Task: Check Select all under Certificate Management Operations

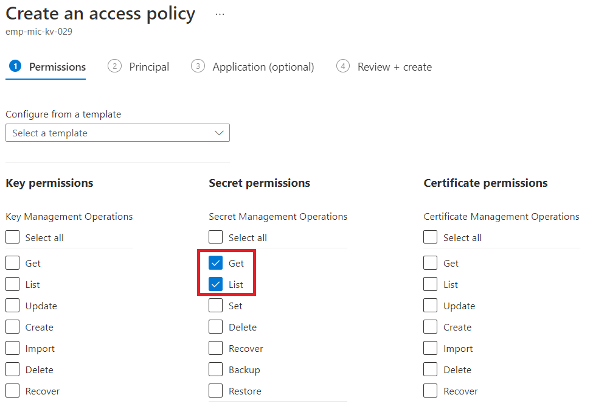Action: [x=431, y=237]
